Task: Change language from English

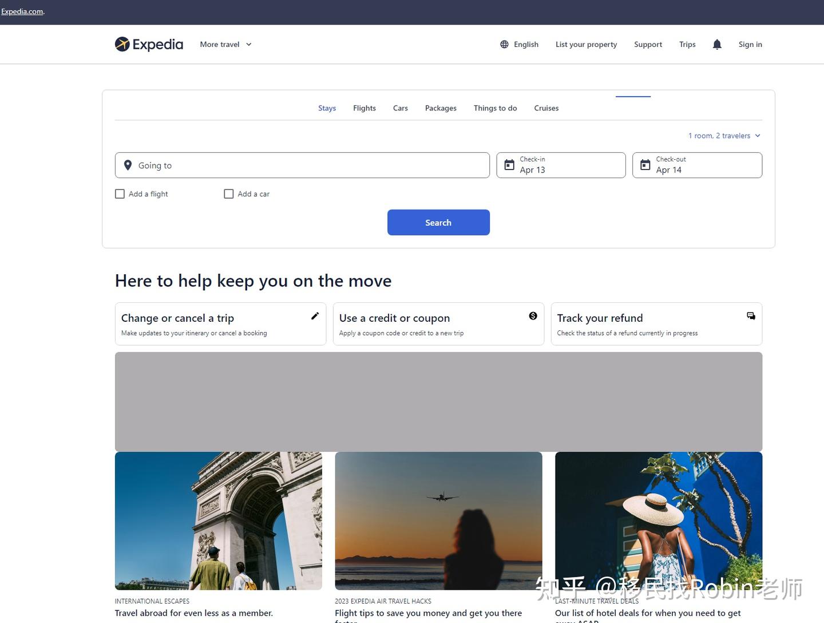Action: coord(520,44)
